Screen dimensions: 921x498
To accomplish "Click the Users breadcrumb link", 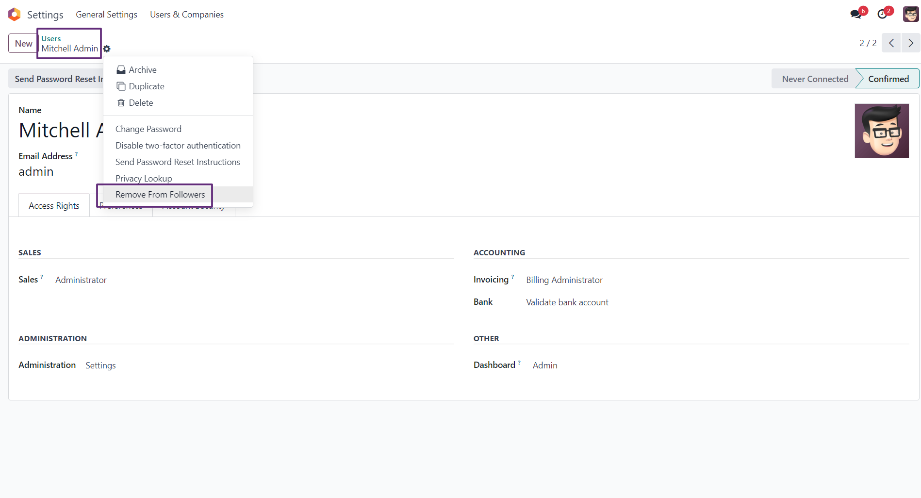I will [x=51, y=38].
